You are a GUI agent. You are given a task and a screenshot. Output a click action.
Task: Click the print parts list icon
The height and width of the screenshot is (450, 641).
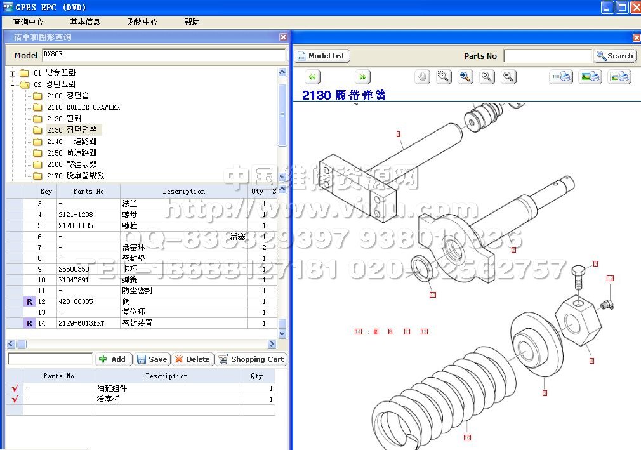pyautogui.click(x=561, y=77)
